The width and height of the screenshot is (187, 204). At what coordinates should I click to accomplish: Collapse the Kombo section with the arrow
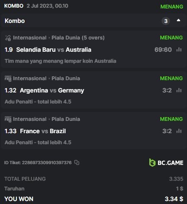pyautogui.click(x=179, y=20)
